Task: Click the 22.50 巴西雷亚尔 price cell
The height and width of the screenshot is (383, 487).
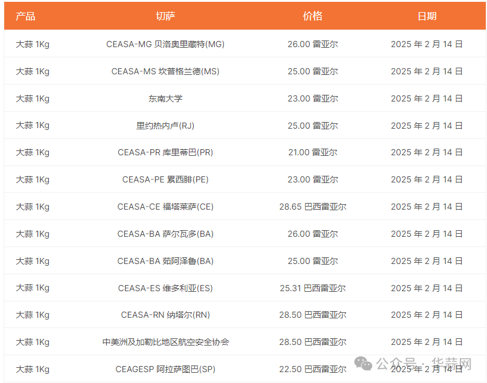Action: [313, 369]
